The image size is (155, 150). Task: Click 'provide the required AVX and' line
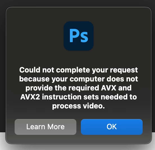(x=79, y=88)
